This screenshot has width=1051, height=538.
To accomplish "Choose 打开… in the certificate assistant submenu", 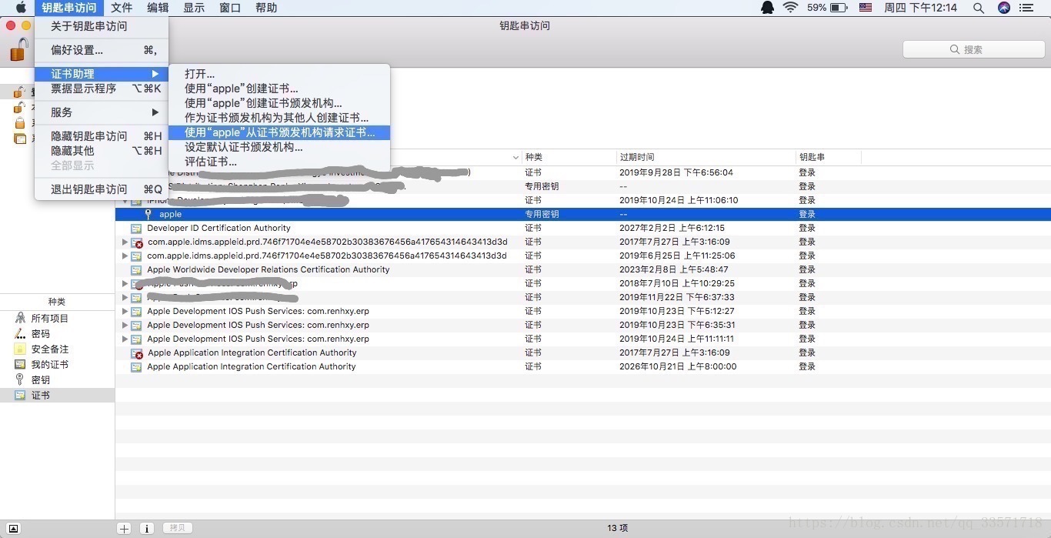I will [279, 74].
